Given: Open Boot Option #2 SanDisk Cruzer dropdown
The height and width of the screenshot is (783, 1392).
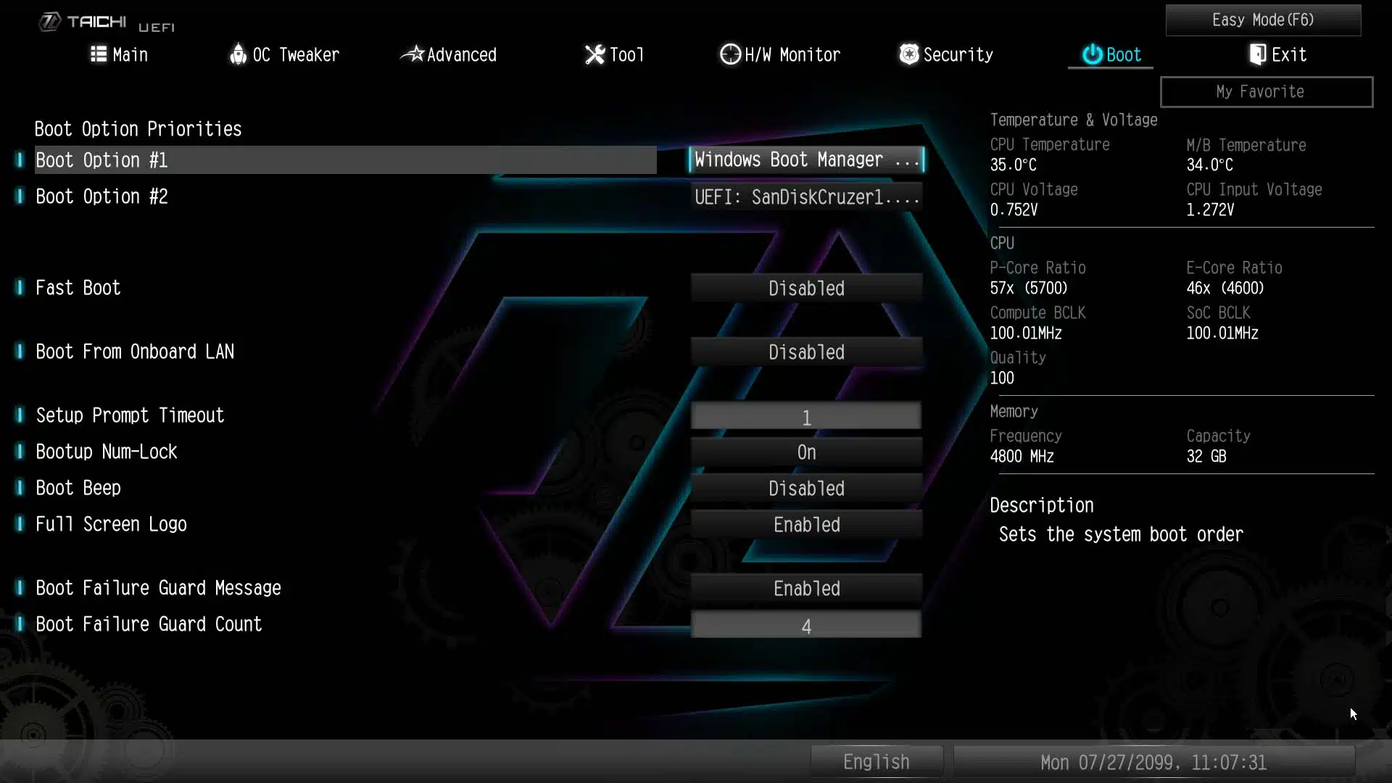Looking at the screenshot, I should coord(806,196).
